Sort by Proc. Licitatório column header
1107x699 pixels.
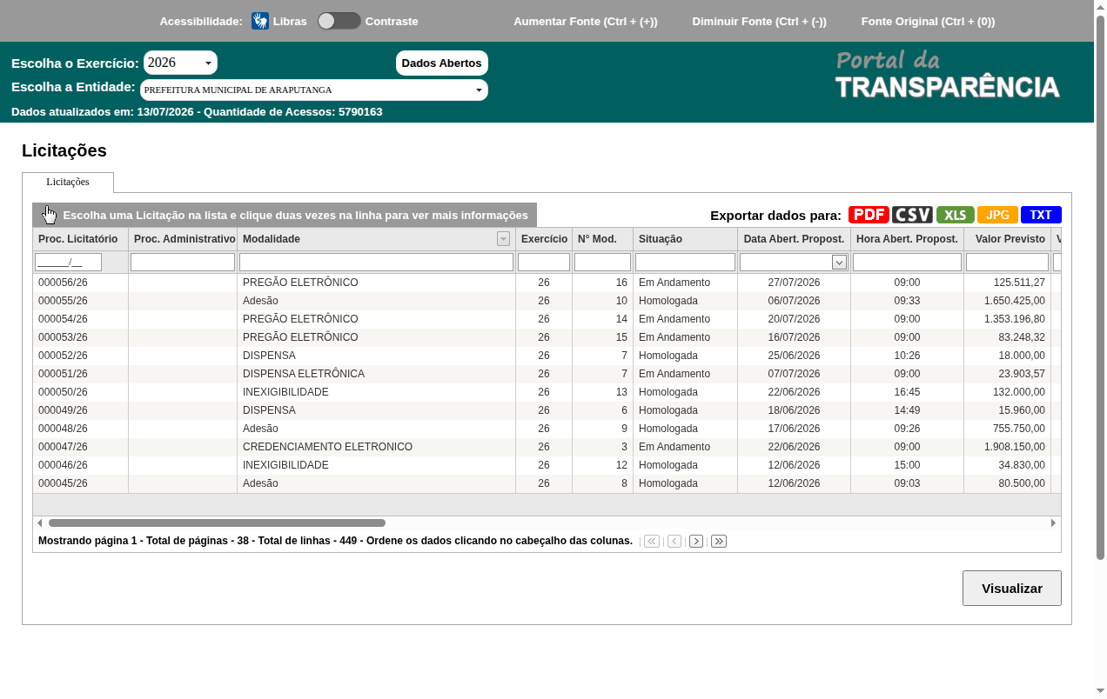[x=80, y=239]
